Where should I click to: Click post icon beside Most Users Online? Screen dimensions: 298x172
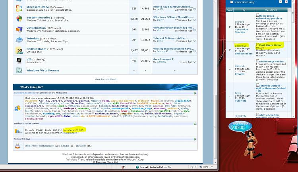coord(257,44)
